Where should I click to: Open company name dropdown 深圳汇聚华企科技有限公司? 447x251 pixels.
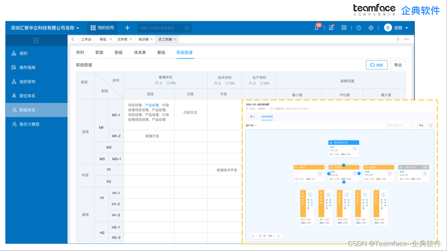45,28
